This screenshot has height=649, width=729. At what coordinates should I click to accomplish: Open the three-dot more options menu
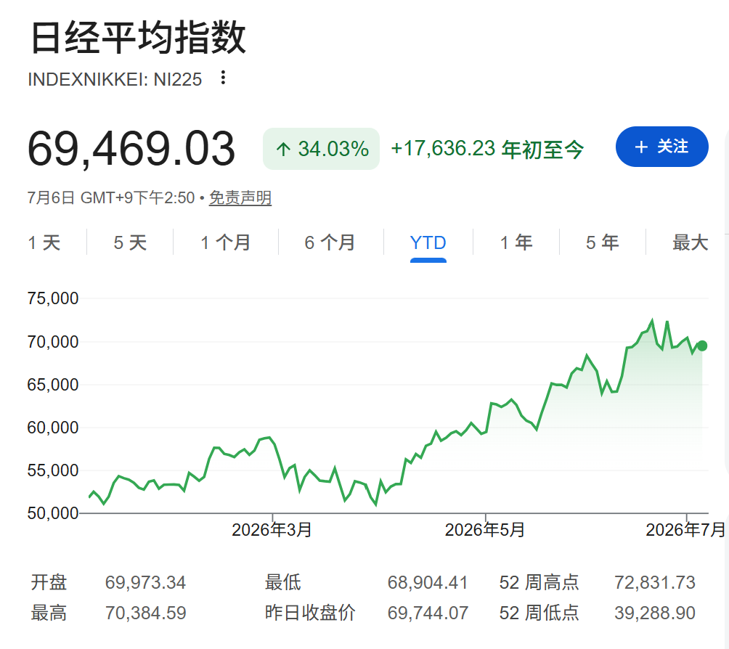pyautogui.click(x=224, y=78)
